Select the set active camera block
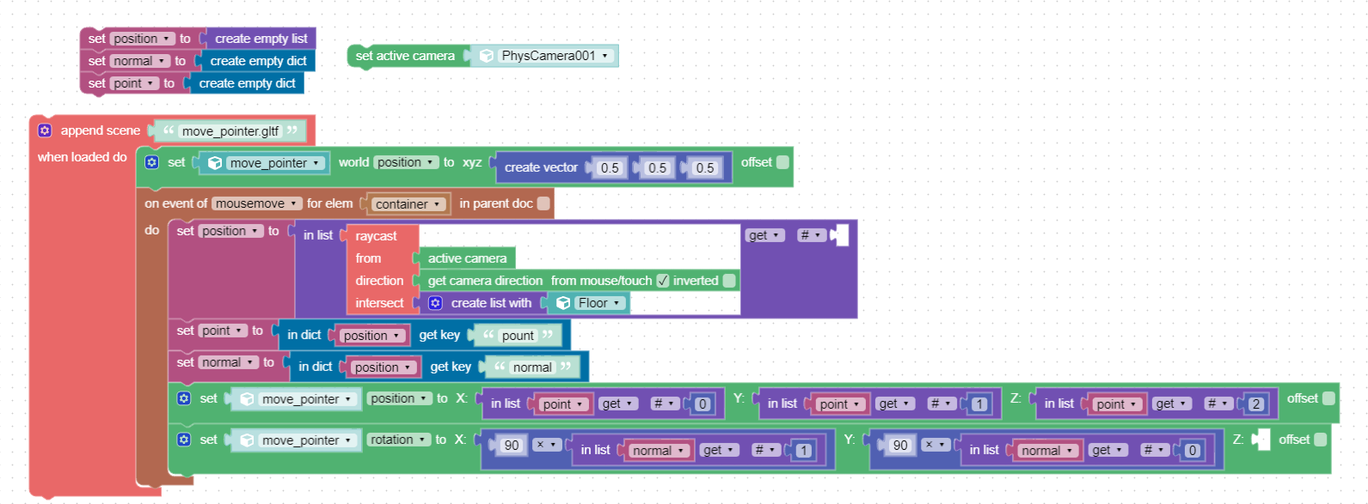 (x=405, y=56)
